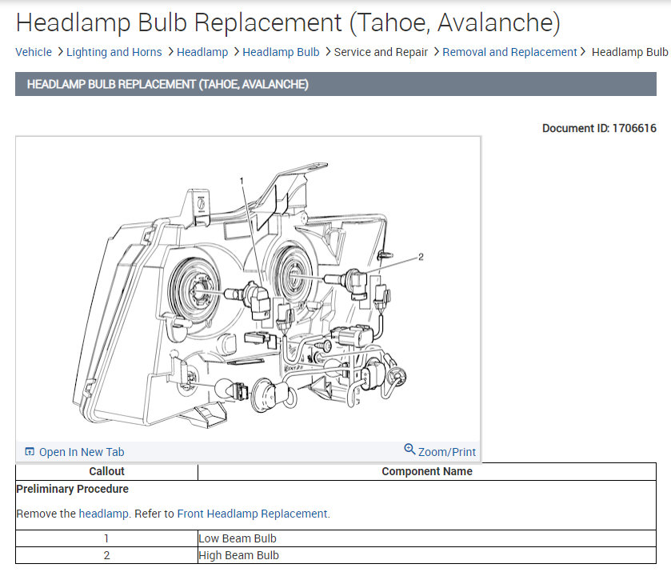The image size is (671, 584).
Task: Click the High Beam Bulb cell
Action: (x=426, y=555)
